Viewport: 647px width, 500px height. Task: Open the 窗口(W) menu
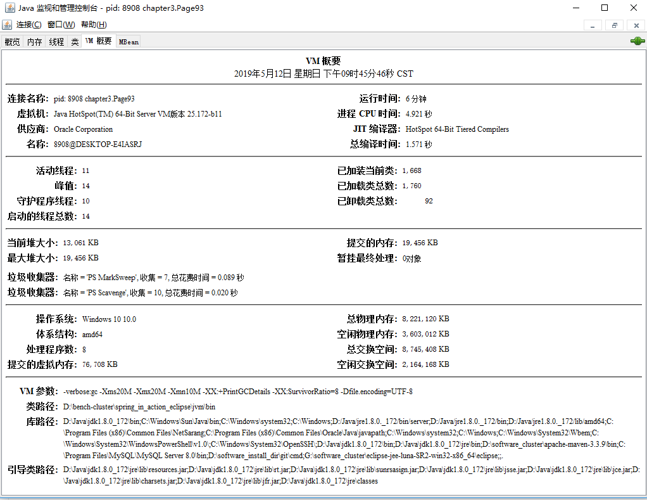(61, 25)
